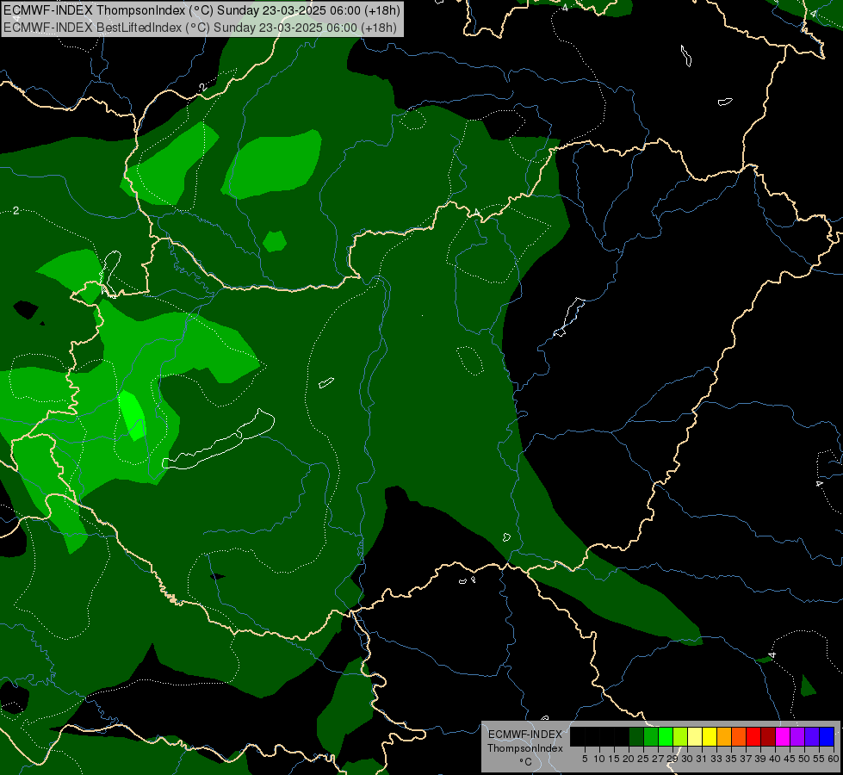Click legend tick label "45"
Screen dimensions: 843x775
[790, 759]
